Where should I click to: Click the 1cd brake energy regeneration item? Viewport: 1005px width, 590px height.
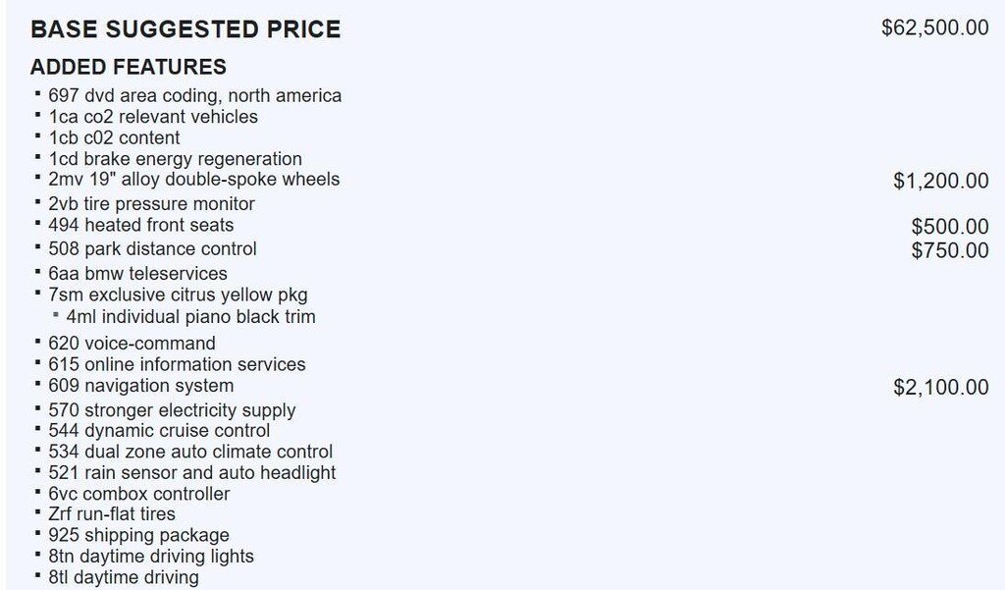pyautogui.click(x=175, y=159)
